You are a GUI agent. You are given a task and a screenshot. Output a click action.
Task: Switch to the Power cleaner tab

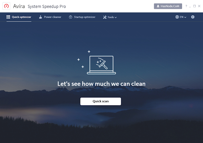click(50, 17)
